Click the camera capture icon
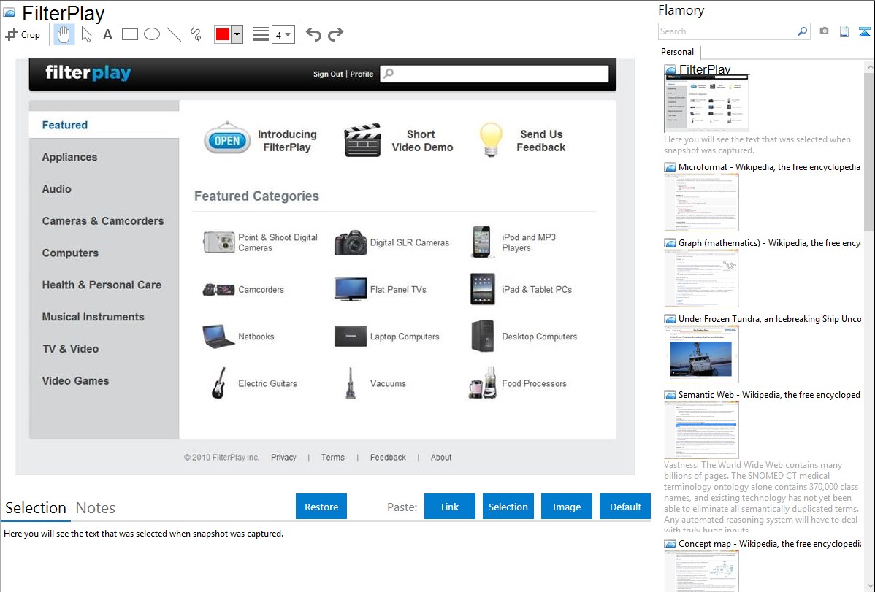 pyautogui.click(x=824, y=31)
